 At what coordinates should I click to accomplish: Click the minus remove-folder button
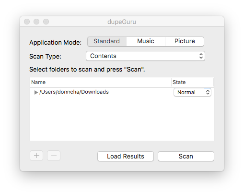[x=54, y=156]
